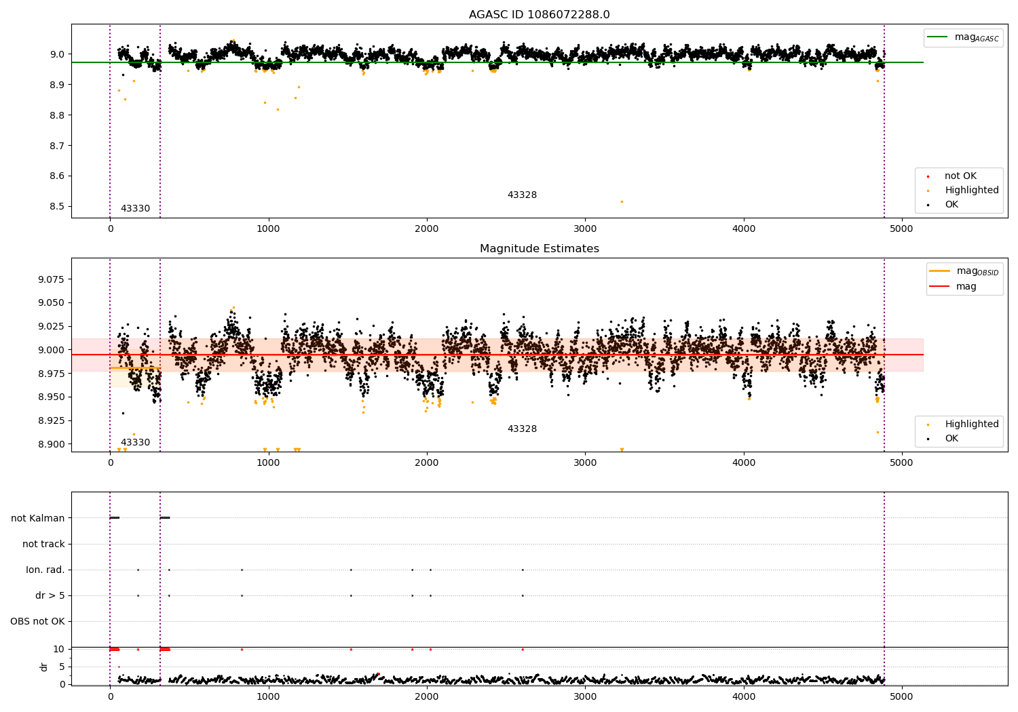Click the "not Kalman" row label
Viewport: 1018px width, 712px height.
click(38, 518)
